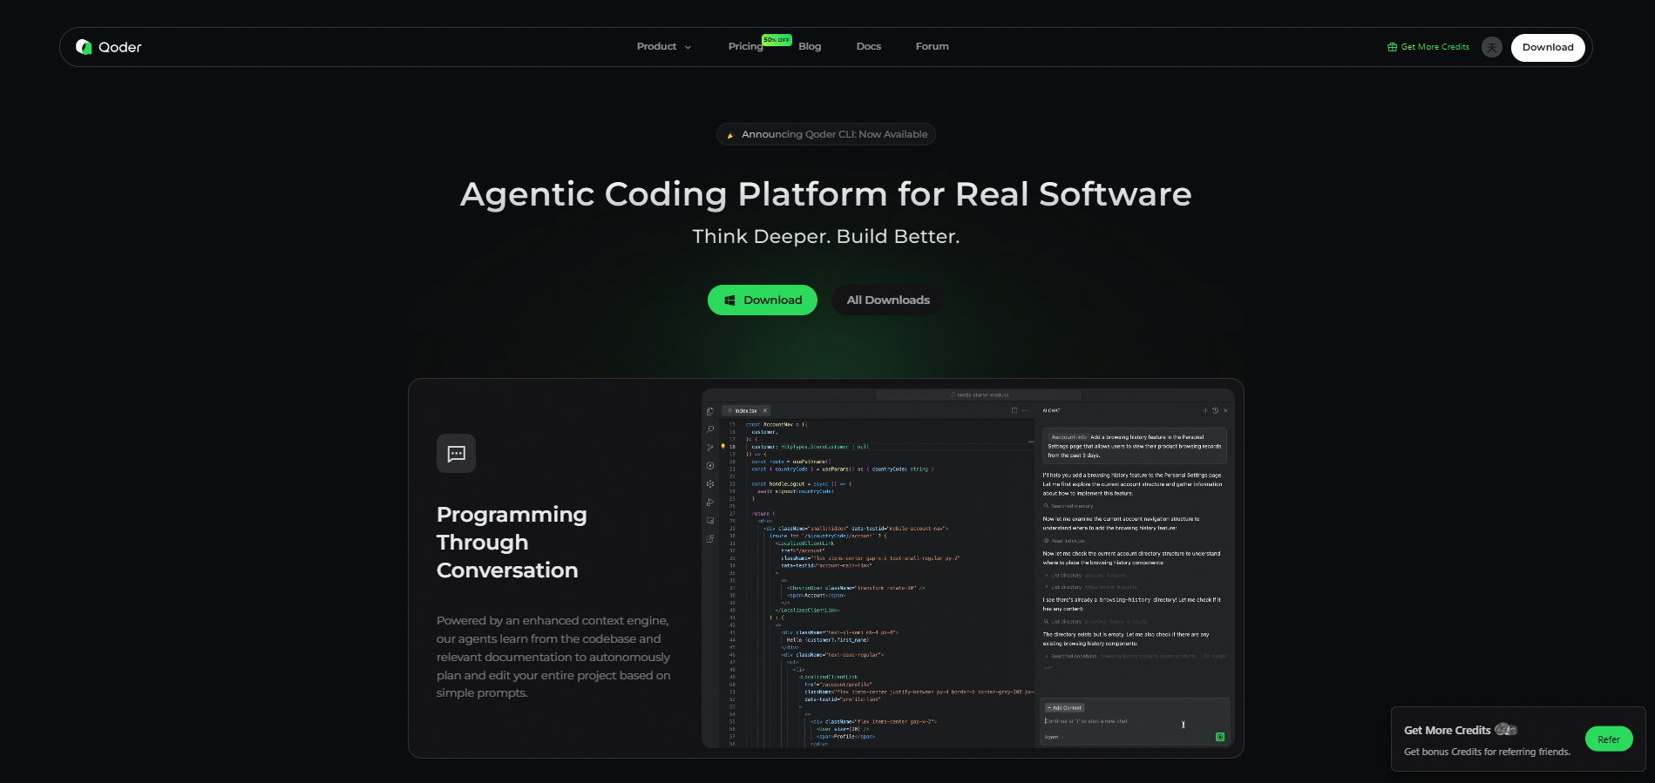The width and height of the screenshot is (1655, 783).
Task: Click the Get More Credits link in navbar
Action: pyautogui.click(x=1428, y=47)
